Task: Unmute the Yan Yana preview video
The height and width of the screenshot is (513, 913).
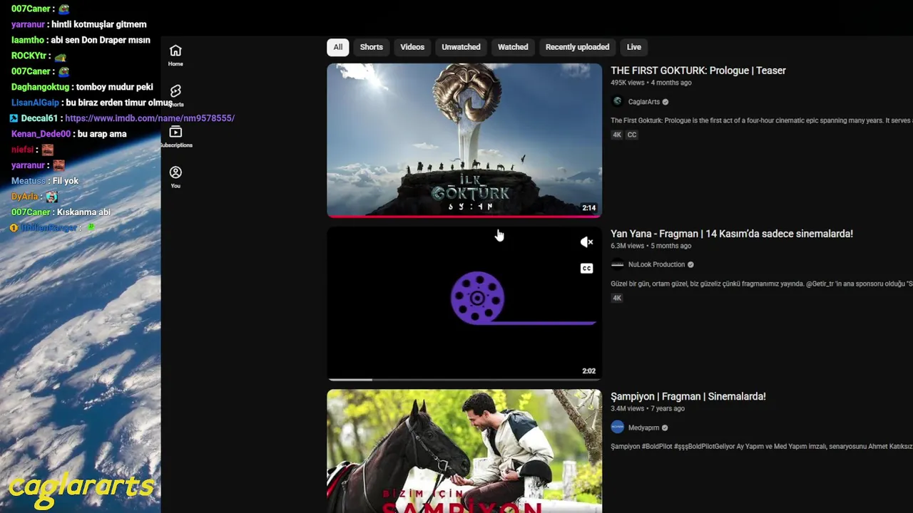Action: pos(586,242)
